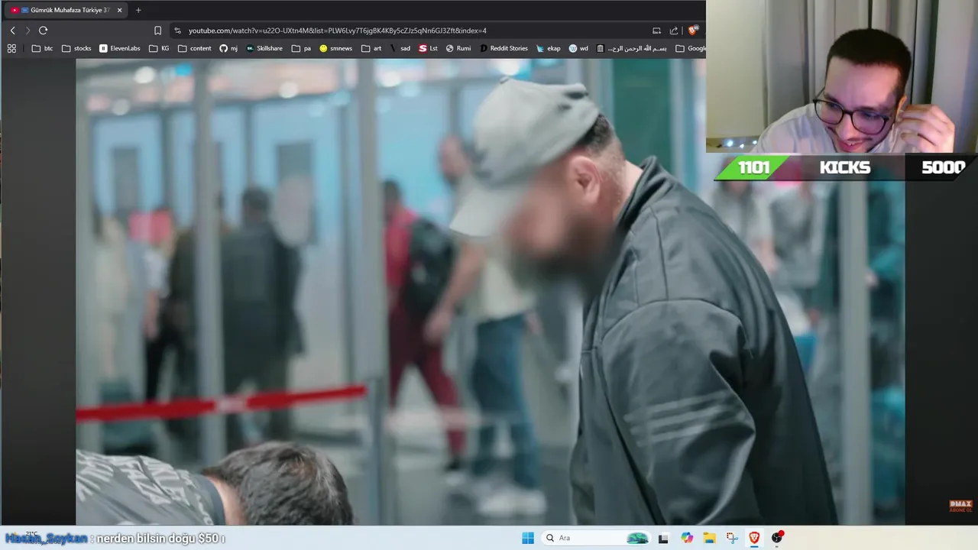This screenshot has width=978, height=550.
Task: Open the Lst bookmark
Action: (x=428, y=48)
